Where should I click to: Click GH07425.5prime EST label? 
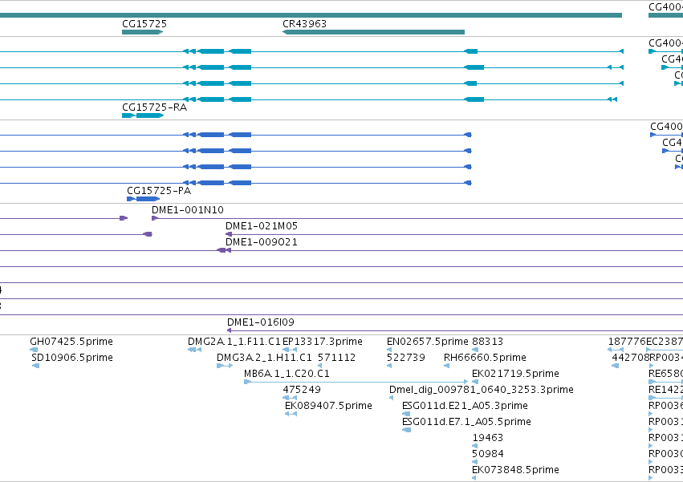pyautogui.click(x=71, y=342)
